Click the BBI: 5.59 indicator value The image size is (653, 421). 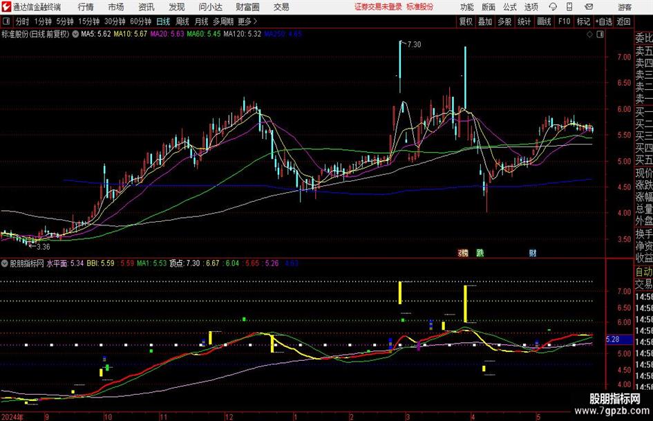coord(100,263)
